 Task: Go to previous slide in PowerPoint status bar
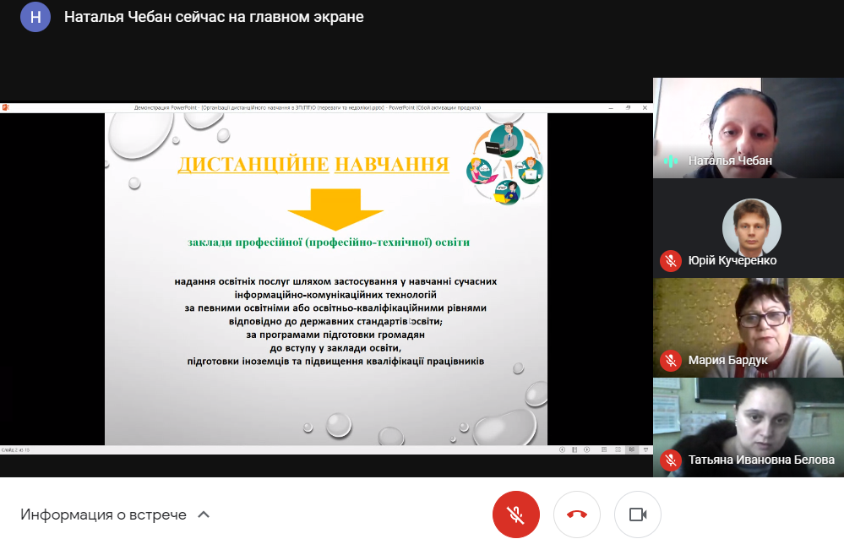564,450
